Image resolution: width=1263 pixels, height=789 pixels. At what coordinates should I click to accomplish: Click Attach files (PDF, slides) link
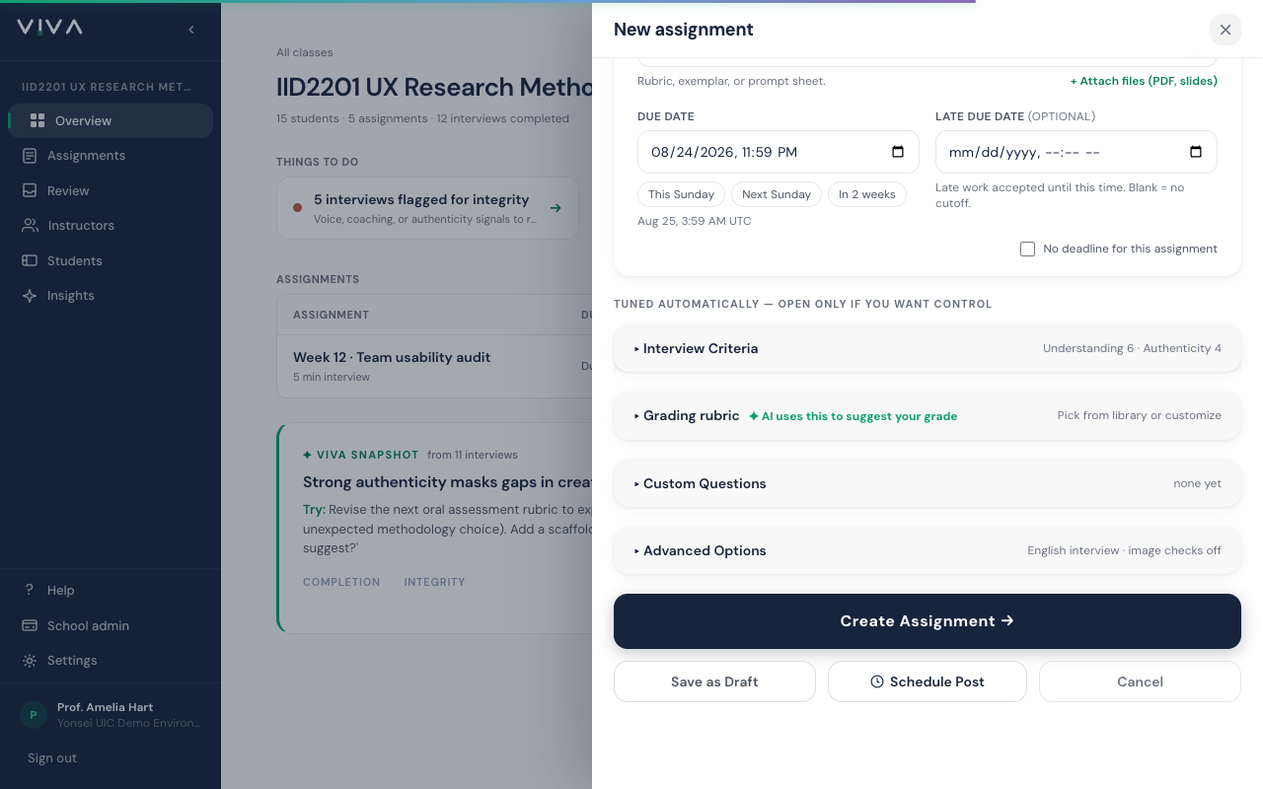click(1144, 81)
